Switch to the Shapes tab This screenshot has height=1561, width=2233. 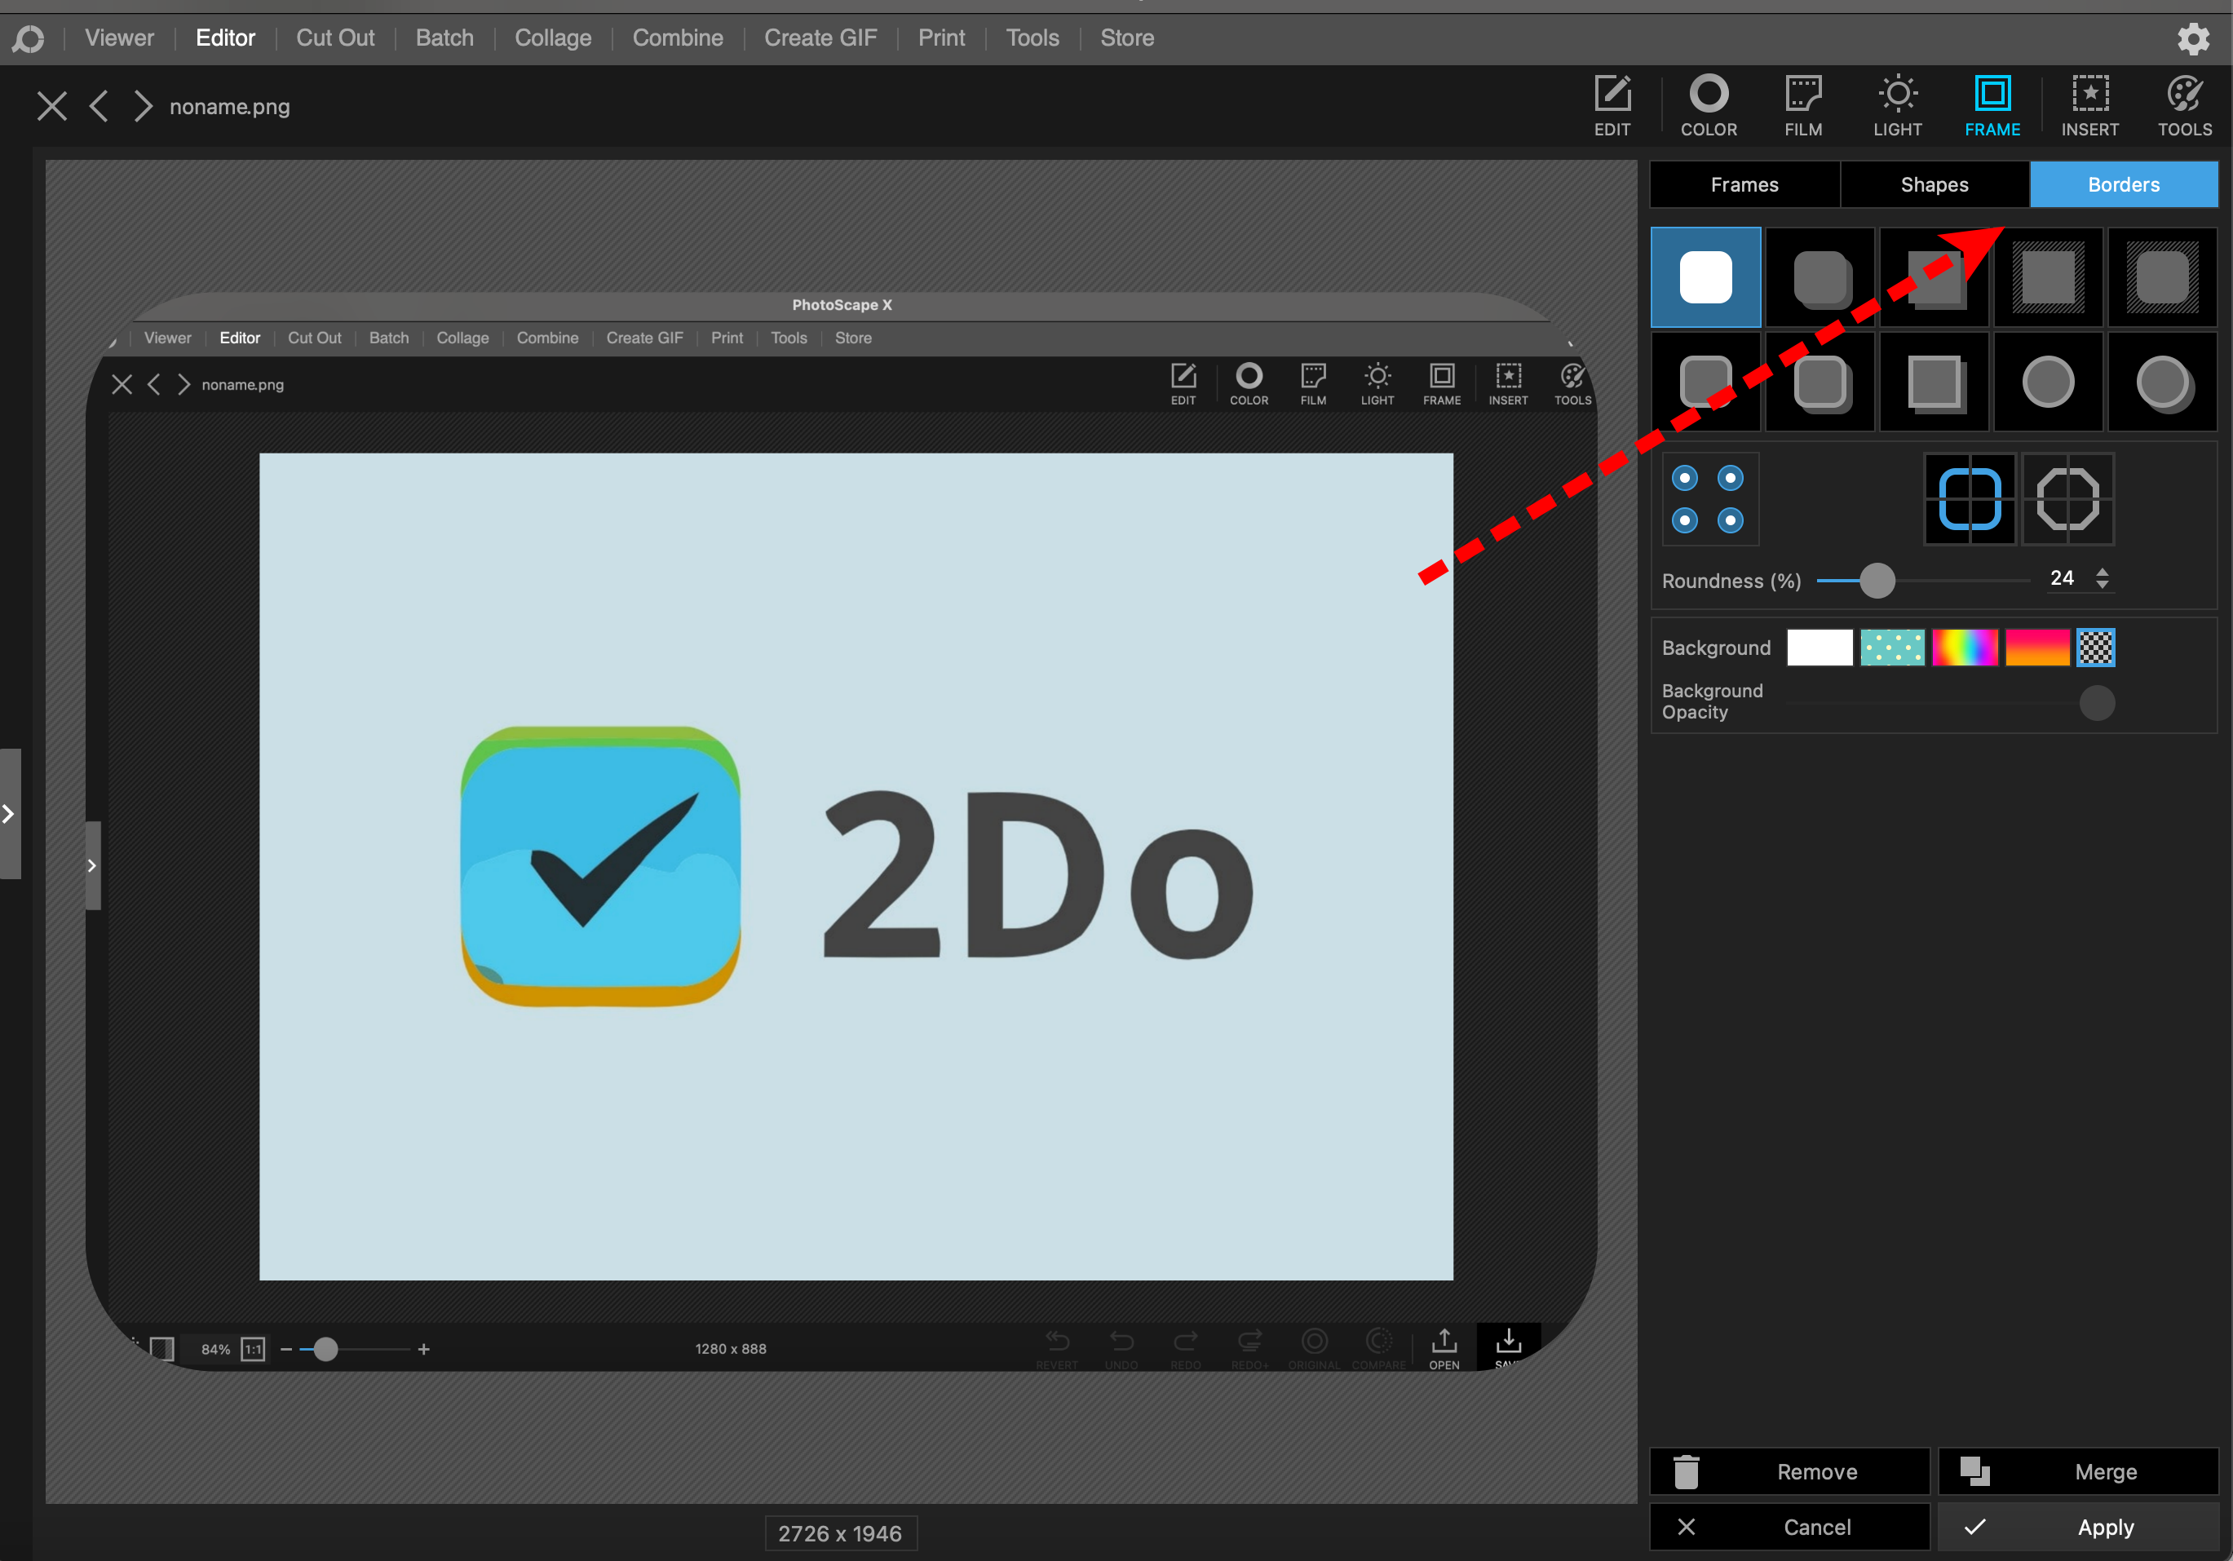coord(1934,185)
